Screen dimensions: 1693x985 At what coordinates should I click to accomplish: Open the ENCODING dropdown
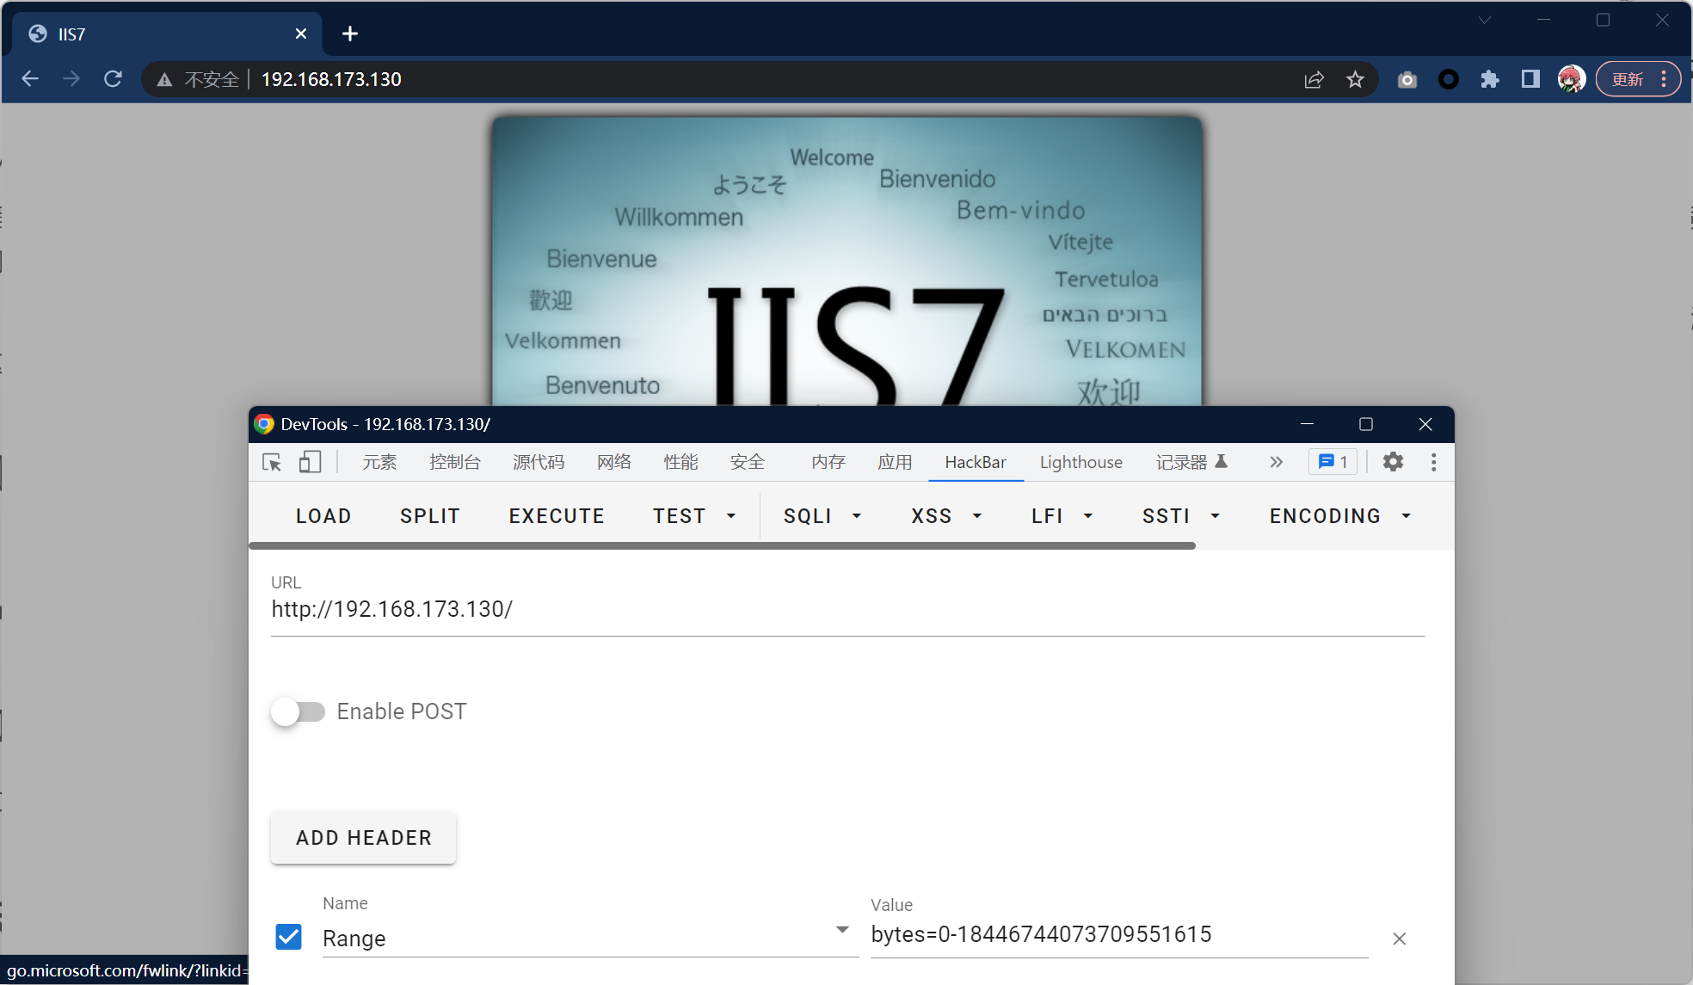(x=1339, y=516)
